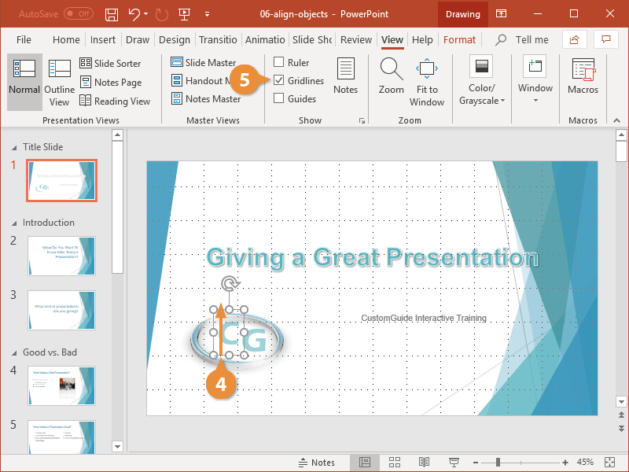Turn on the Guides checkbox
This screenshot has height=472, width=629.
click(279, 98)
